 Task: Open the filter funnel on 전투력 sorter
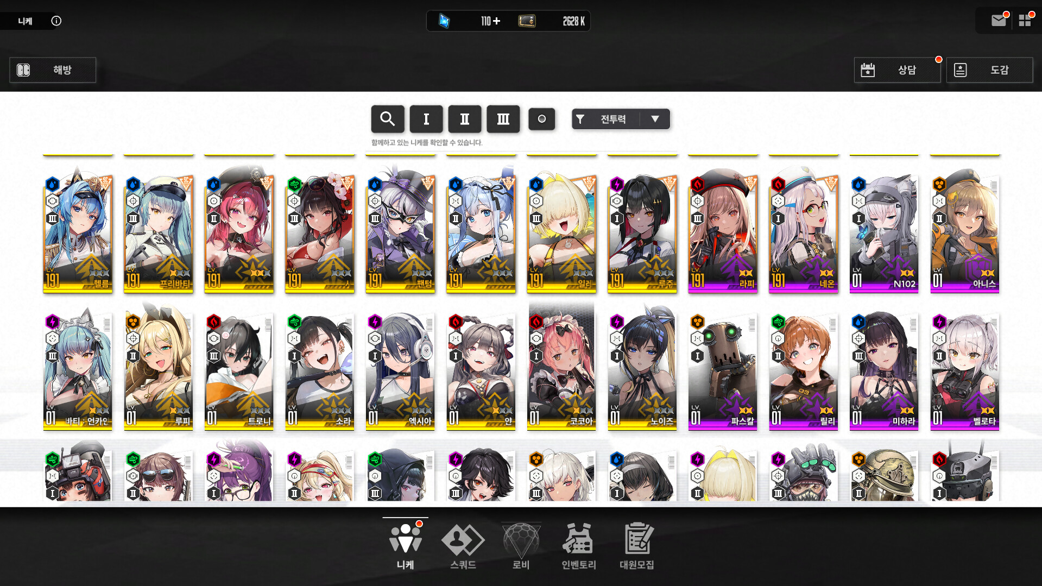580,119
